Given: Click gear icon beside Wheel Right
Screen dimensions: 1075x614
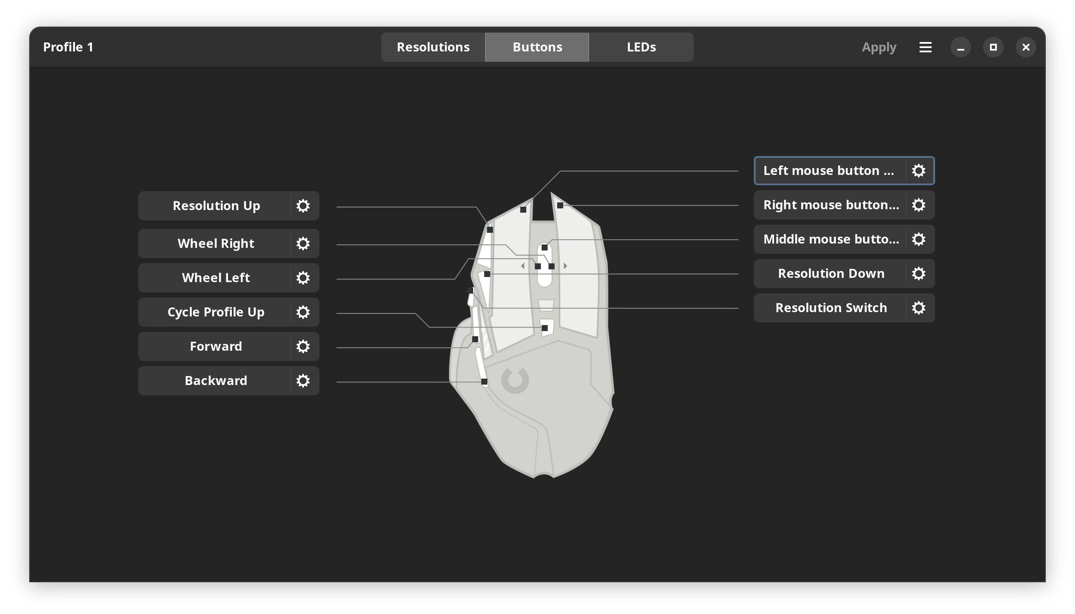Looking at the screenshot, I should [303, 244].
